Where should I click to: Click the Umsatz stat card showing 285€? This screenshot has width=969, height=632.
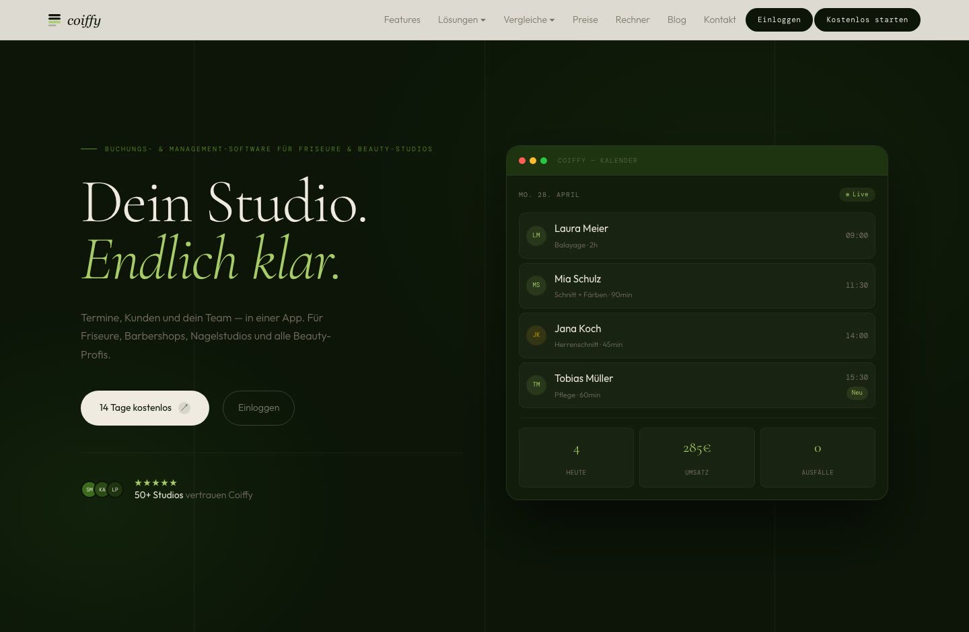(x=696, y=457)
